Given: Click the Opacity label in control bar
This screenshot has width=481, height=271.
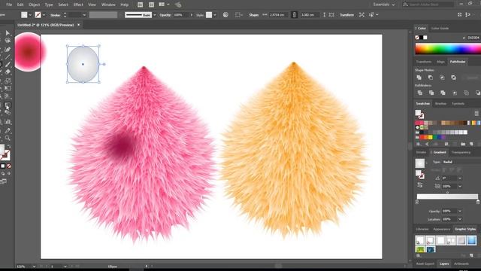Looking at the screenshot, I should click(165, 15).
